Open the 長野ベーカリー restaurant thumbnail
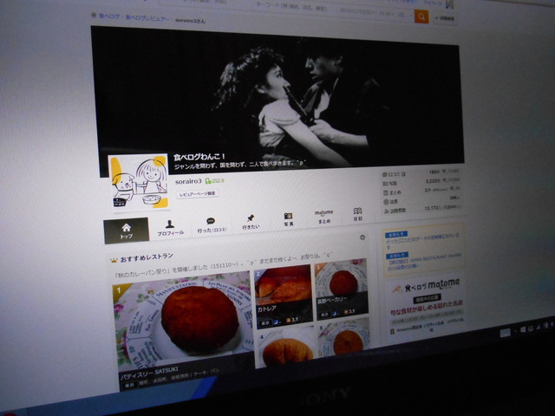Viewport: 555px width, 416px height. [341, 289]
